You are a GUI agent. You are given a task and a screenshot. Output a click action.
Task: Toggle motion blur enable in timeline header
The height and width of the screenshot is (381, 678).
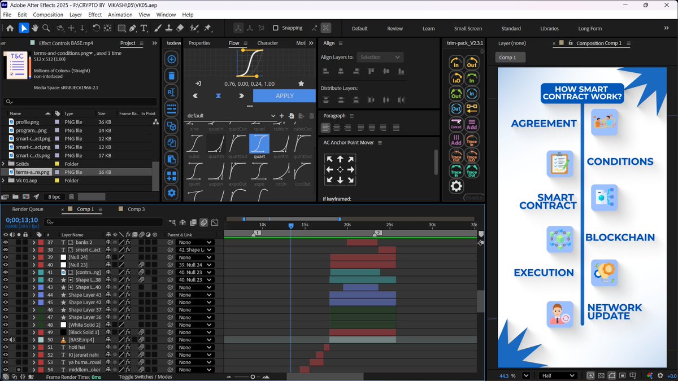tap(203, 222)
